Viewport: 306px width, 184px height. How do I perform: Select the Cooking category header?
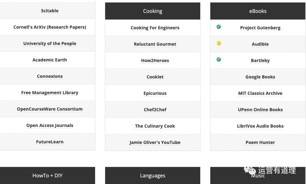[153, 11]
